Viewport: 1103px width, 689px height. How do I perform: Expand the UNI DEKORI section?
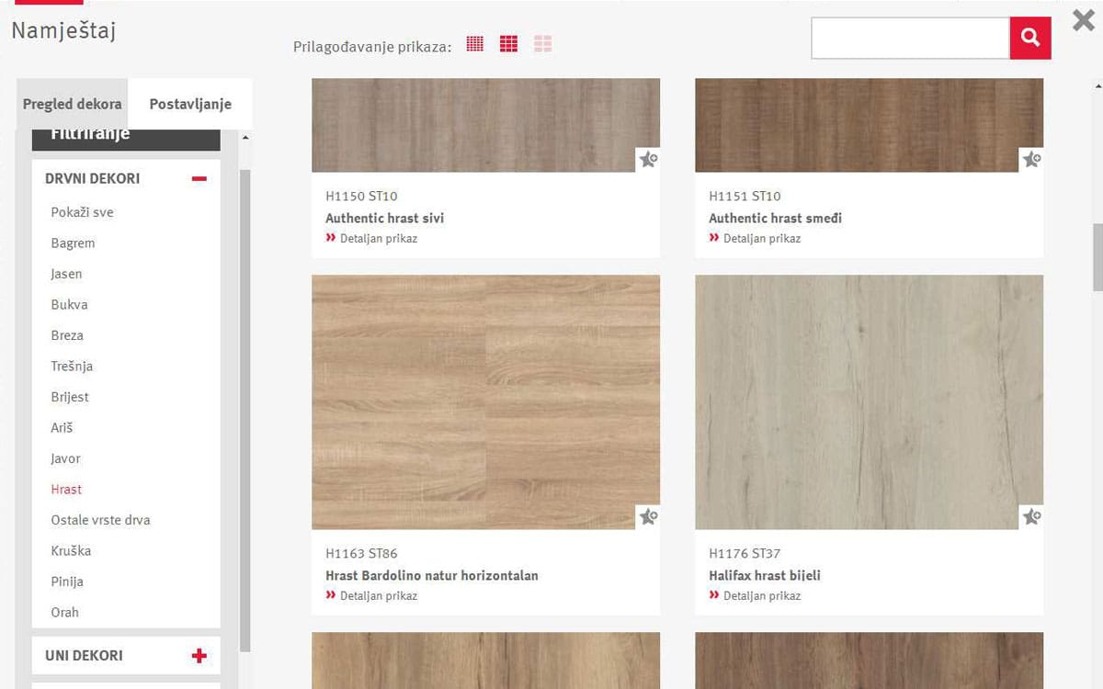(x=199, y=656)
